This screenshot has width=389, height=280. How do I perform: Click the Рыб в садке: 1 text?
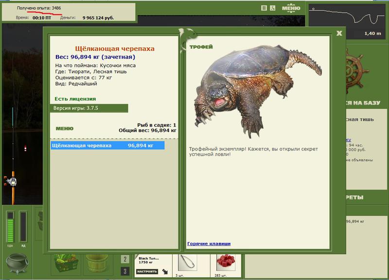pyautogui.click(x=157, y=125)
